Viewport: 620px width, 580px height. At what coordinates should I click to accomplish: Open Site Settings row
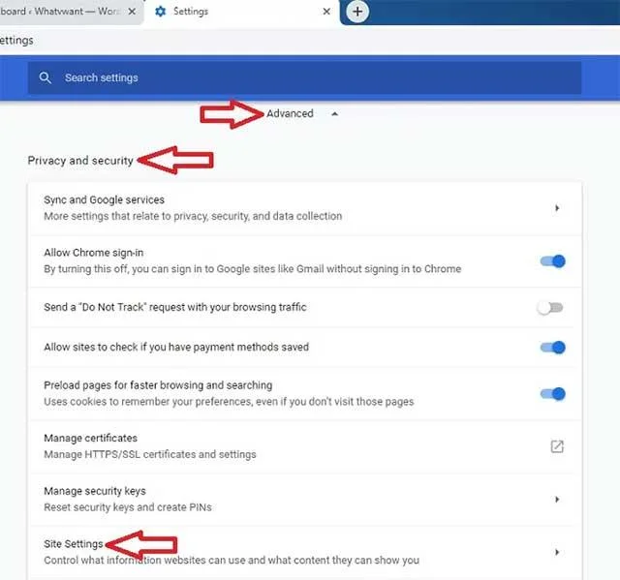coord(305,552)
